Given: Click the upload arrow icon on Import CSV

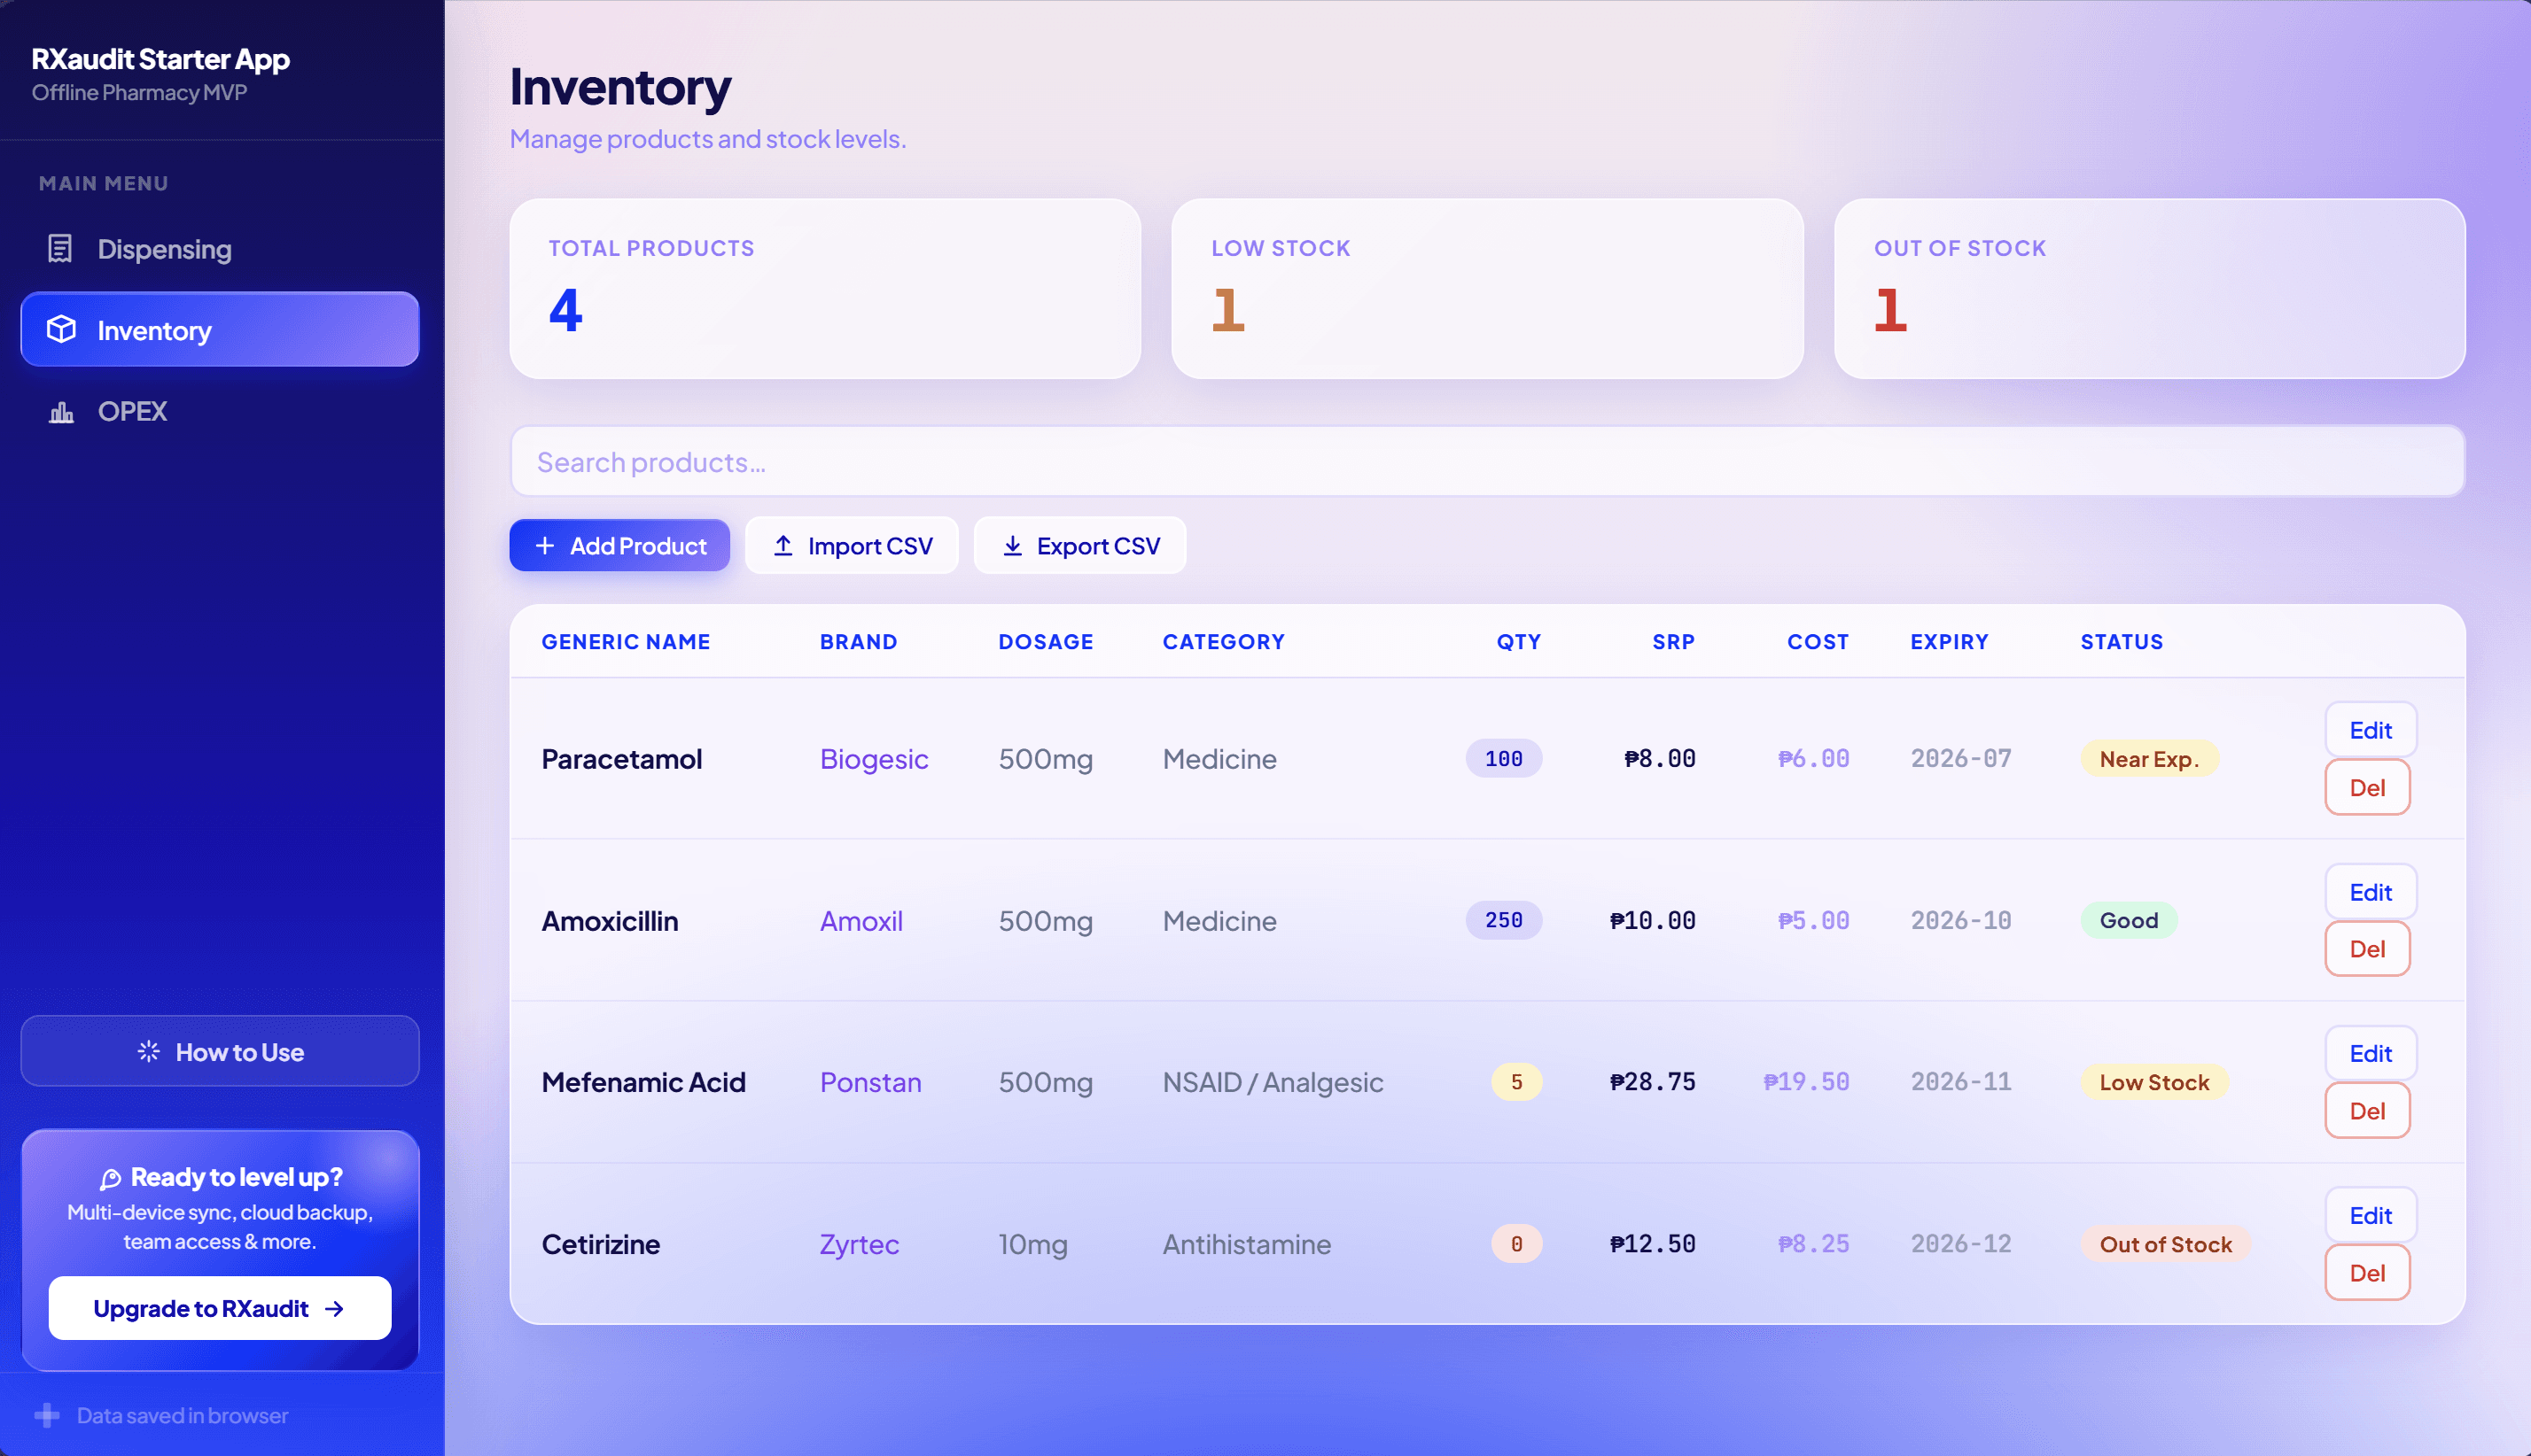Looking at the screenshot, I should 783,546.
